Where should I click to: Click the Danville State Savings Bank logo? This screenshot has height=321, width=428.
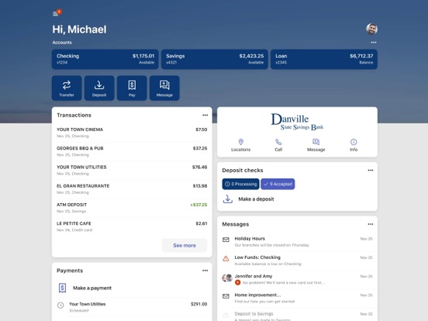(x=297, y=122)
